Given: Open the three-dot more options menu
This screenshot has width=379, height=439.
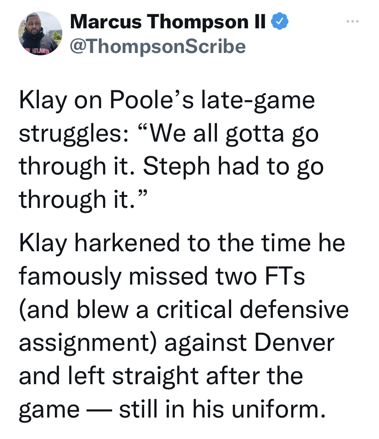Looking at the screenshot, I should pyautogui.click(x=352, y=21).
